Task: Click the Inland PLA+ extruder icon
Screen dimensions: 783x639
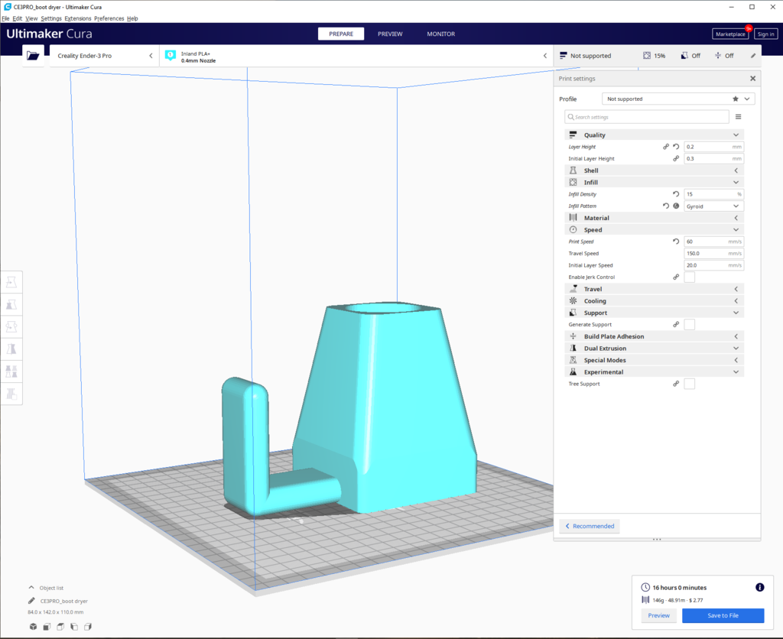Action: click(x=171, y=55)
